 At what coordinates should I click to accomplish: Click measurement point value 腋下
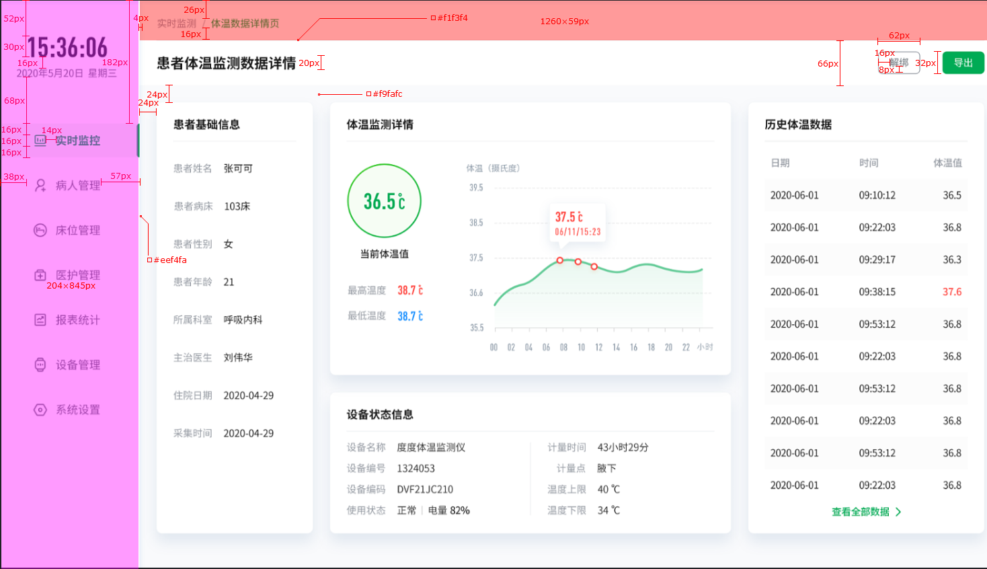tap(606, 468)
